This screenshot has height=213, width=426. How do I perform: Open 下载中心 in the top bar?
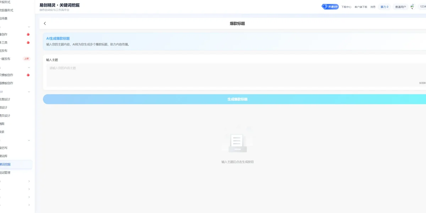point(346,7)
